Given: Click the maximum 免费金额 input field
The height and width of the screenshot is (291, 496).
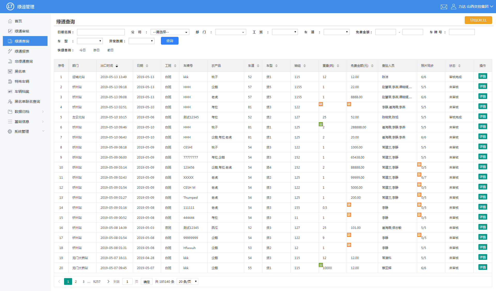Looking at the screenshot, I should tap(413, 32).
